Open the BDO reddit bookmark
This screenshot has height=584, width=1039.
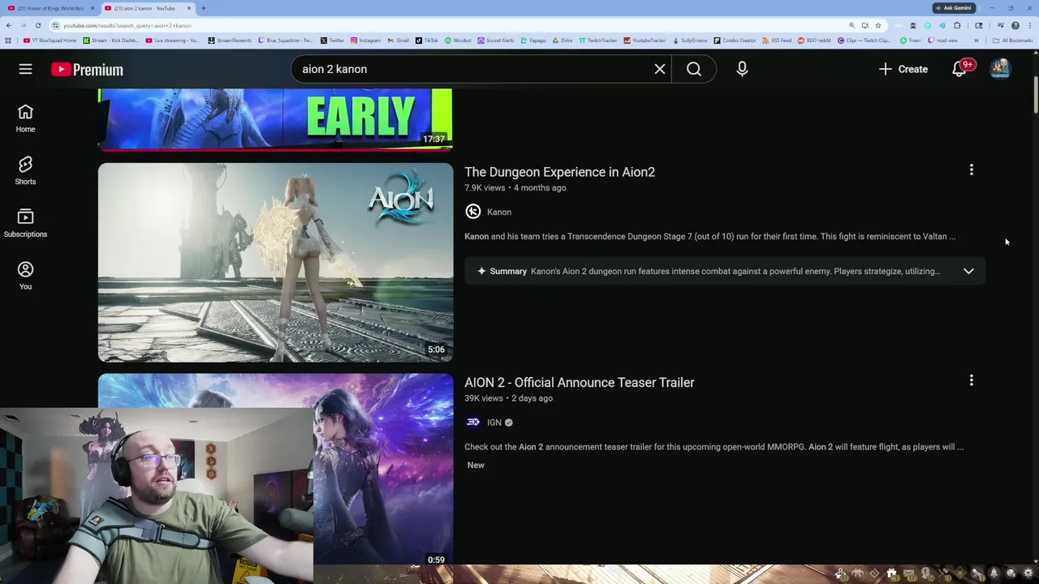point(815,41)
